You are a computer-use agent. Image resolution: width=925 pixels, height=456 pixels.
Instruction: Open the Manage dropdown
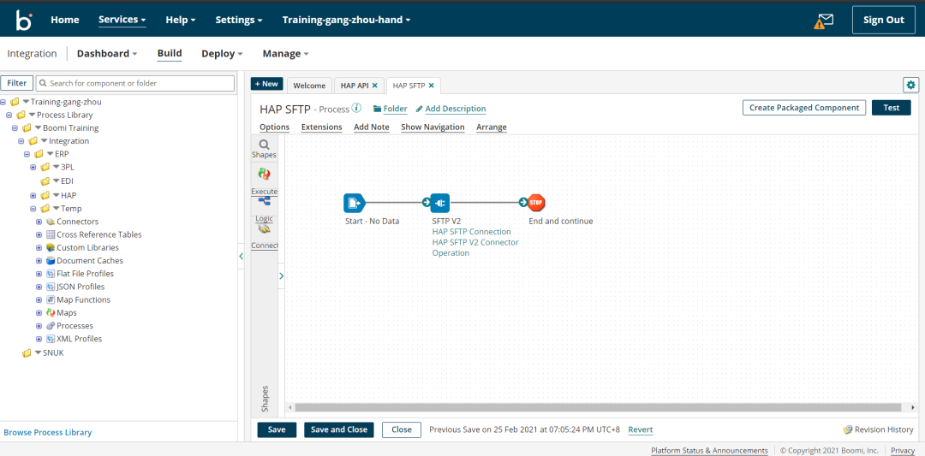285,54
